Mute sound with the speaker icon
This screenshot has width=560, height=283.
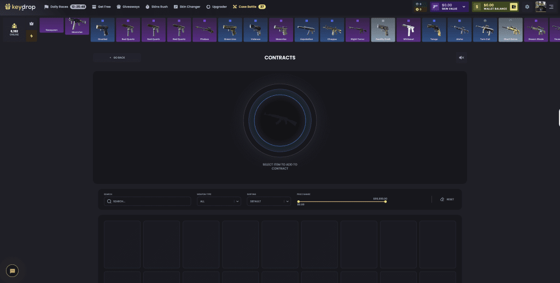[462, 57]
